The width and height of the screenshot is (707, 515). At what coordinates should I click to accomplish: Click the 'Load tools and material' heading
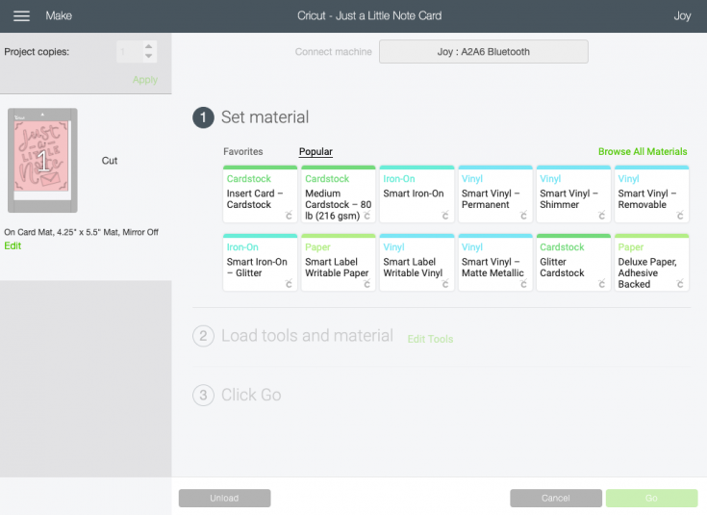pos(307,336)
